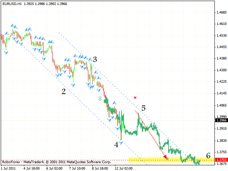The image size is (228, 171).
Task: Click the yellow target zone rectangle
Action: [x=172, y=160]
